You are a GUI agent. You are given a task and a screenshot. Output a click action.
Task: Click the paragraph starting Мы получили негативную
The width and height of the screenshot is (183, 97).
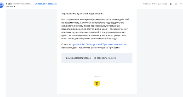click(95, 29)
